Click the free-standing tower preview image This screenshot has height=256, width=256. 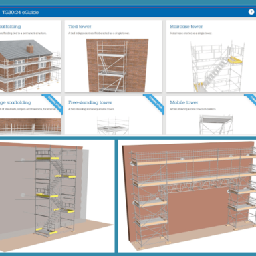coord(113,126)
